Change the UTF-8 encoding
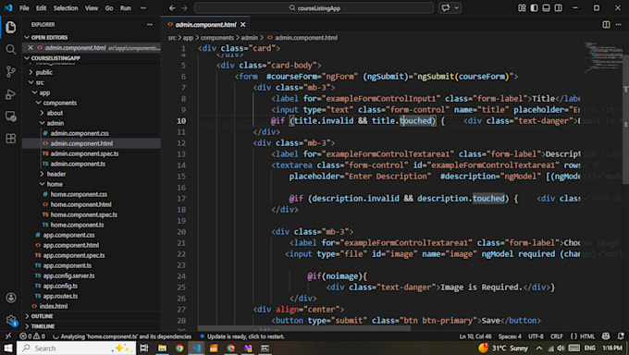The width and height of the screenshot is (629, 355). point(536,337)
